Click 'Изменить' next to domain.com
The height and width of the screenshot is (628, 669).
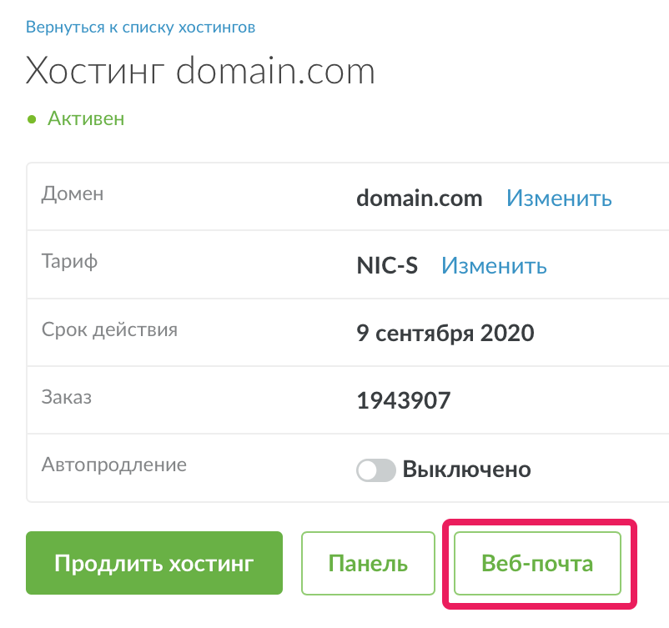coord(559,198)
